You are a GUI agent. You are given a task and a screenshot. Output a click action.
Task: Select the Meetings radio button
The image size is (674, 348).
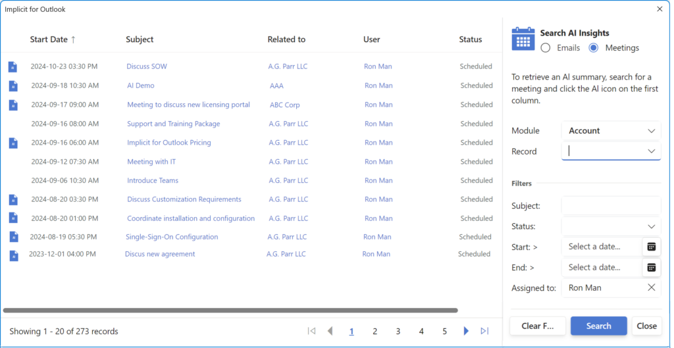point(593,48)
